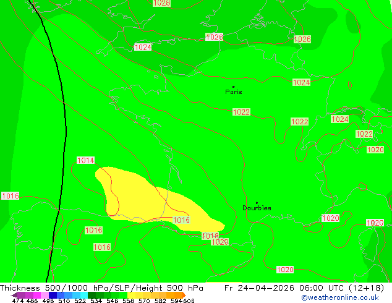Click the legend value 546

[x=113, y=301]
